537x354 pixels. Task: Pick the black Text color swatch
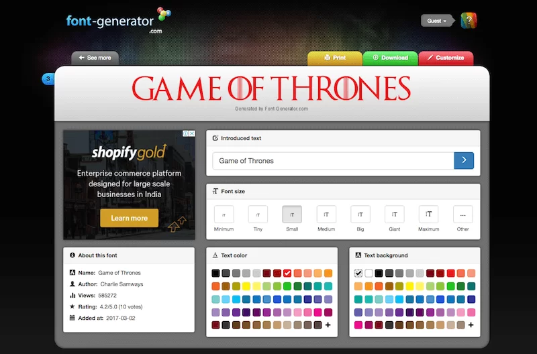click(x=215, y=273)
